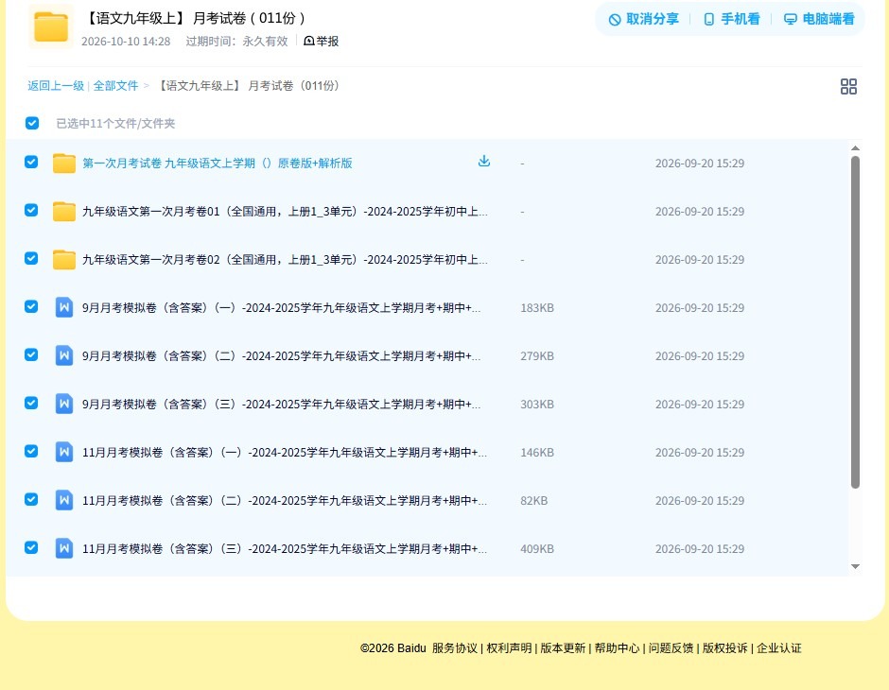Uncheck 9月月考模拟卷（一） checkbox
Screen dimensions: 889x690
pos(31,306)
